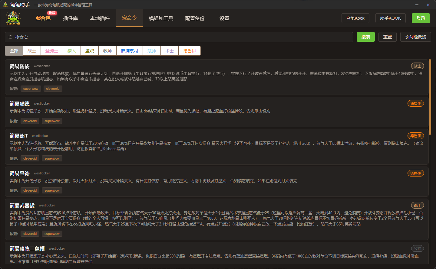The image size is (436, 269).
Task: Click inside the 搜索宏 search field
Action: tap(121, 37)
